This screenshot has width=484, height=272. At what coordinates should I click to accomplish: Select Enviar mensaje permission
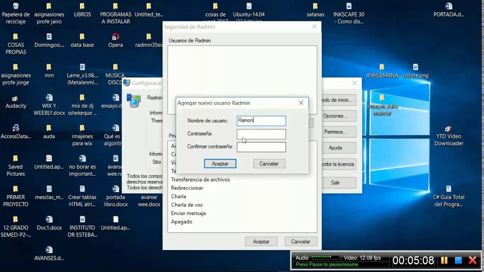[188, 213]
